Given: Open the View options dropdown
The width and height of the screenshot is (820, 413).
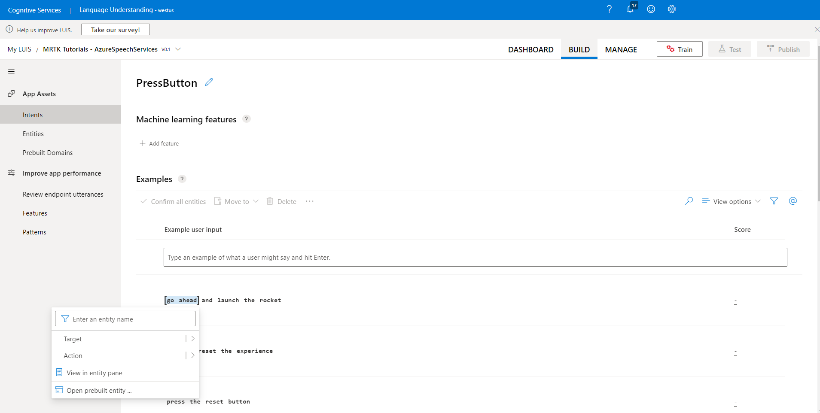Looking at the screenshot, I should click(x=732, y=201).
